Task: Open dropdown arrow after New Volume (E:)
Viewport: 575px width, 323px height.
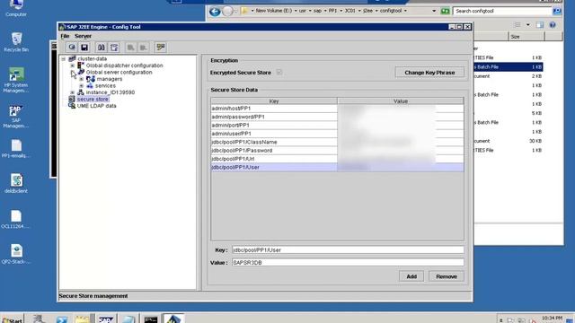Action: pos(296,11)
